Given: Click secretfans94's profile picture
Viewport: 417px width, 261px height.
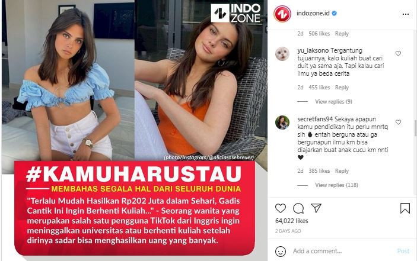Looking at the screenshot, I should 282,123.
